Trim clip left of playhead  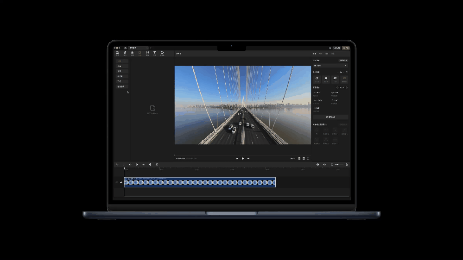click(137, 165)
